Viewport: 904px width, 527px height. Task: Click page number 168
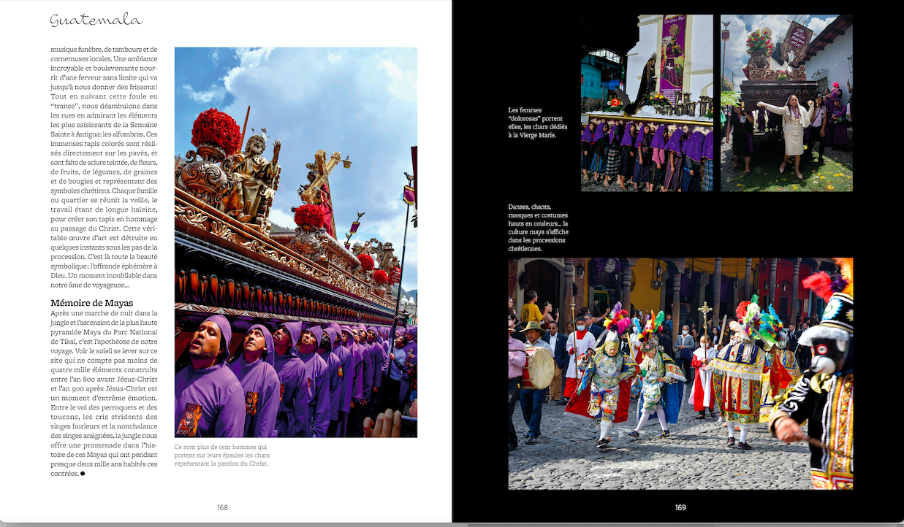[x=222, y=507]
